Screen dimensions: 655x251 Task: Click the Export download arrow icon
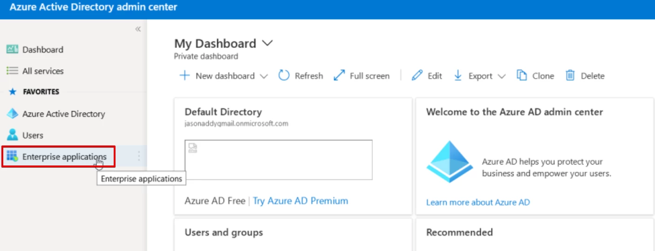tap(457, 75)
